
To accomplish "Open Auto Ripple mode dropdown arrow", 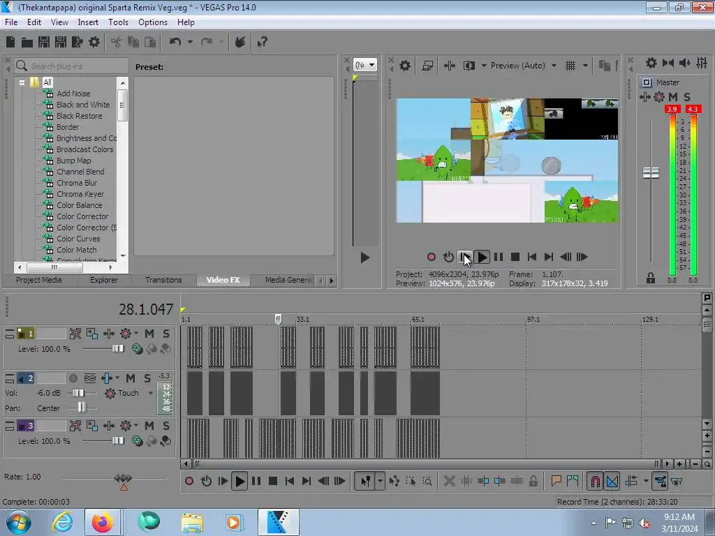I will click(x=646, y=481).
